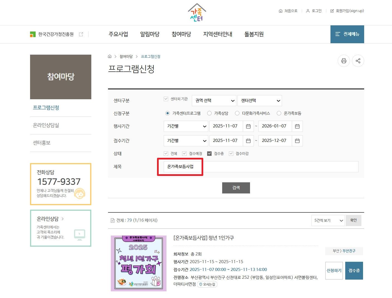
Task: Click the 가족센터 logo at page top
Action: click(197, 12)
